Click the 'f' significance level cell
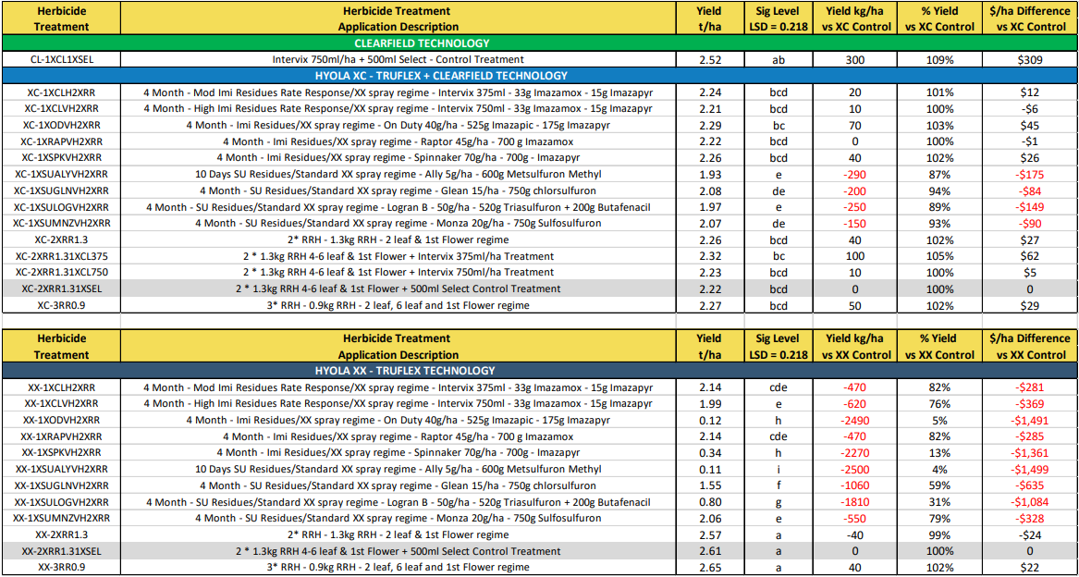Screen dimensions: 1079x577 click(779, 485)
